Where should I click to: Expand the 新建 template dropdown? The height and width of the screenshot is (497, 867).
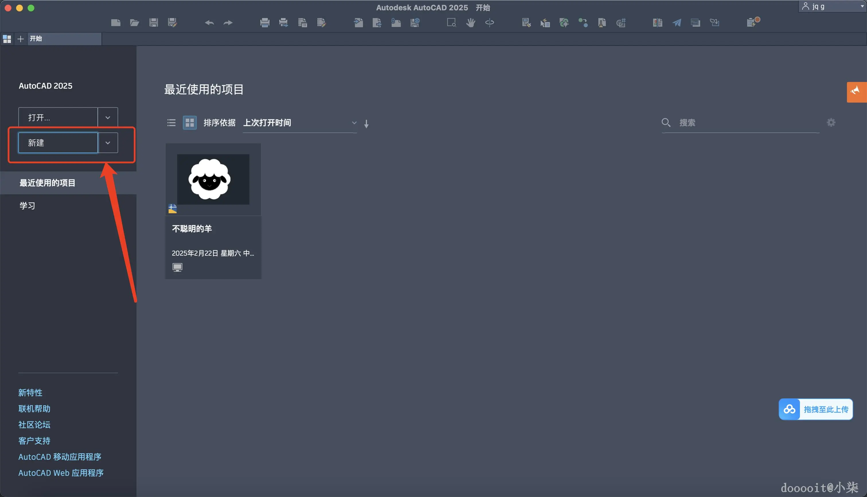tap(108, 142)
